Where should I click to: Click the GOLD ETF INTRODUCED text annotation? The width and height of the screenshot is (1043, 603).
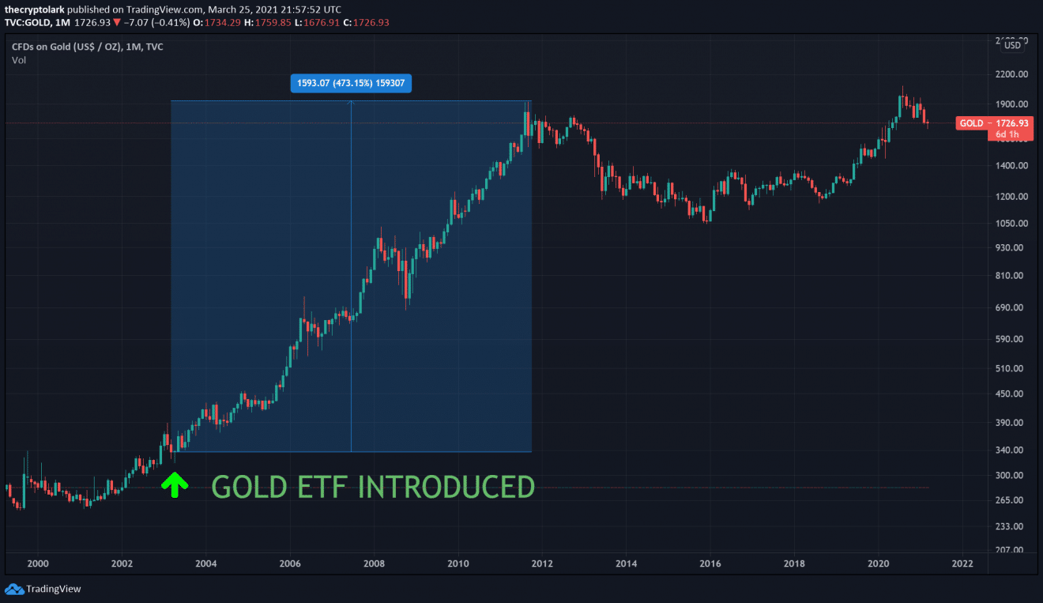(373, 487)
